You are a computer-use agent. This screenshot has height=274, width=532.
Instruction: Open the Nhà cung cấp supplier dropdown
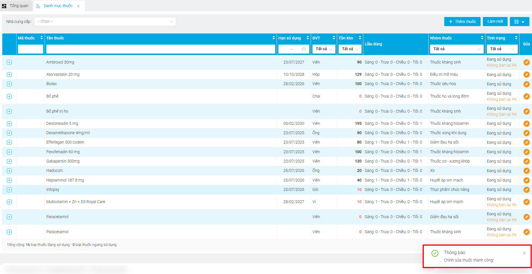(x=105, y=22)
